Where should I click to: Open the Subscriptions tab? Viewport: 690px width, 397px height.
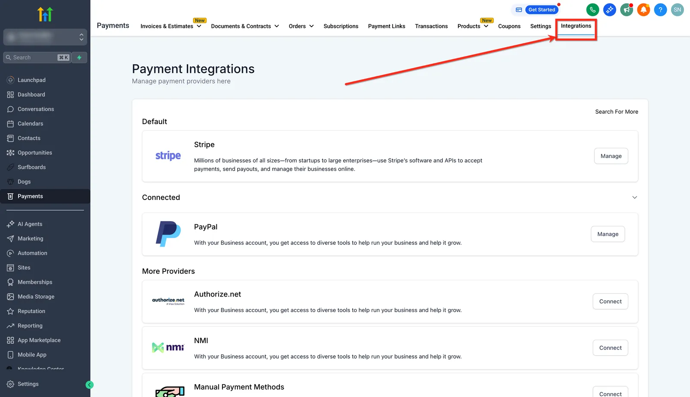pos(341,26)
